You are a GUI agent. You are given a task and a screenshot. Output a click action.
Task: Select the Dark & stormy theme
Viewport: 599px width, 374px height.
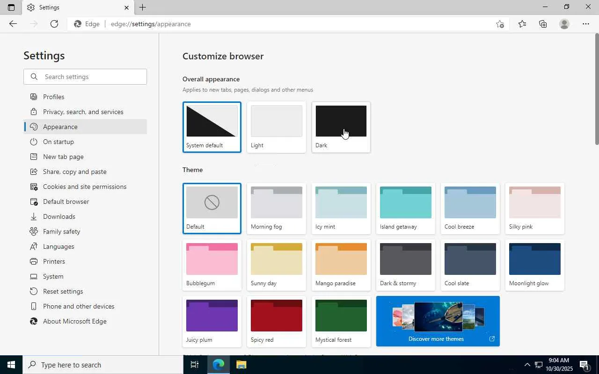coord(406,265)
